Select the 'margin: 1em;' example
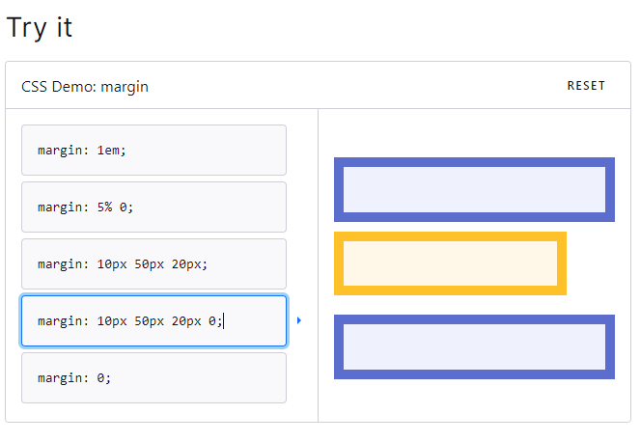Image resolution: width=640 pixels, height=442 pixels. (x=153, y=151)
